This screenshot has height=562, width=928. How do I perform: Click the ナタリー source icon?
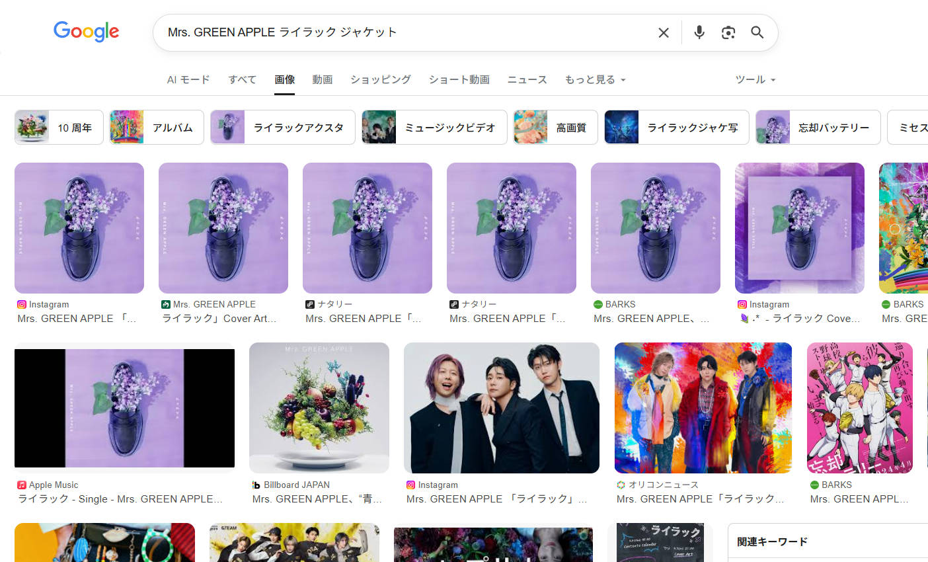coord(311,304)
